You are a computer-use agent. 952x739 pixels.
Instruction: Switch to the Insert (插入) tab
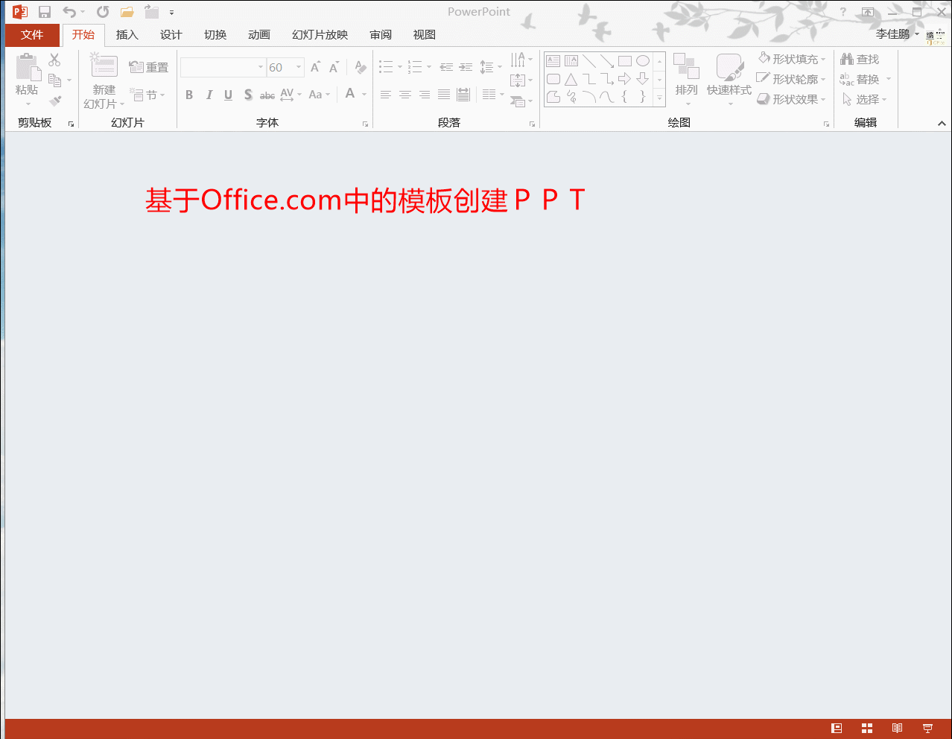[x=127, y=35]
